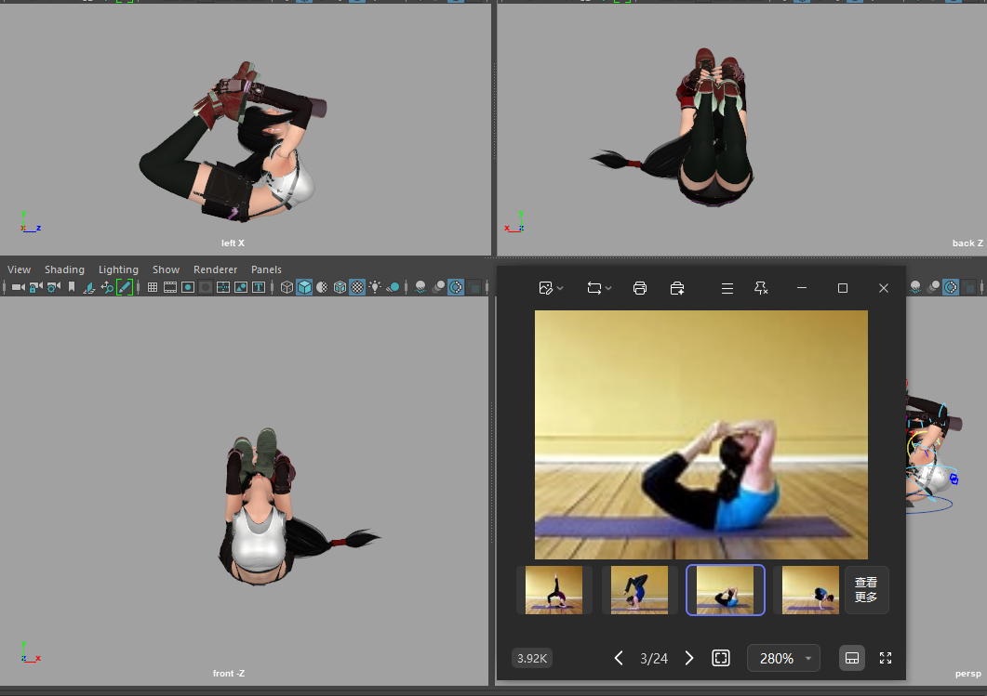
Task: Toggle the thumbnail strip panel button
Action: coord(852,658)
